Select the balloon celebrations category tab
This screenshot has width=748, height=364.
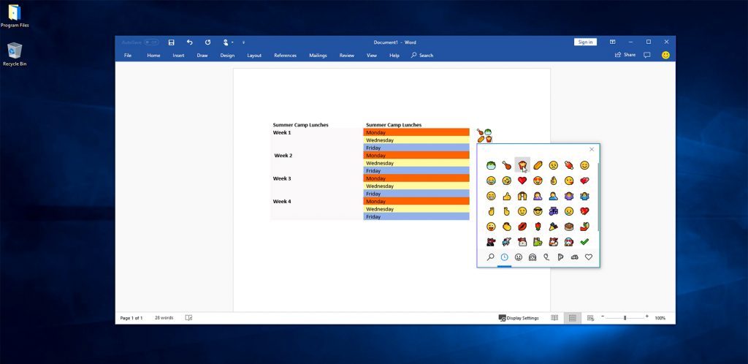(546, 257)
